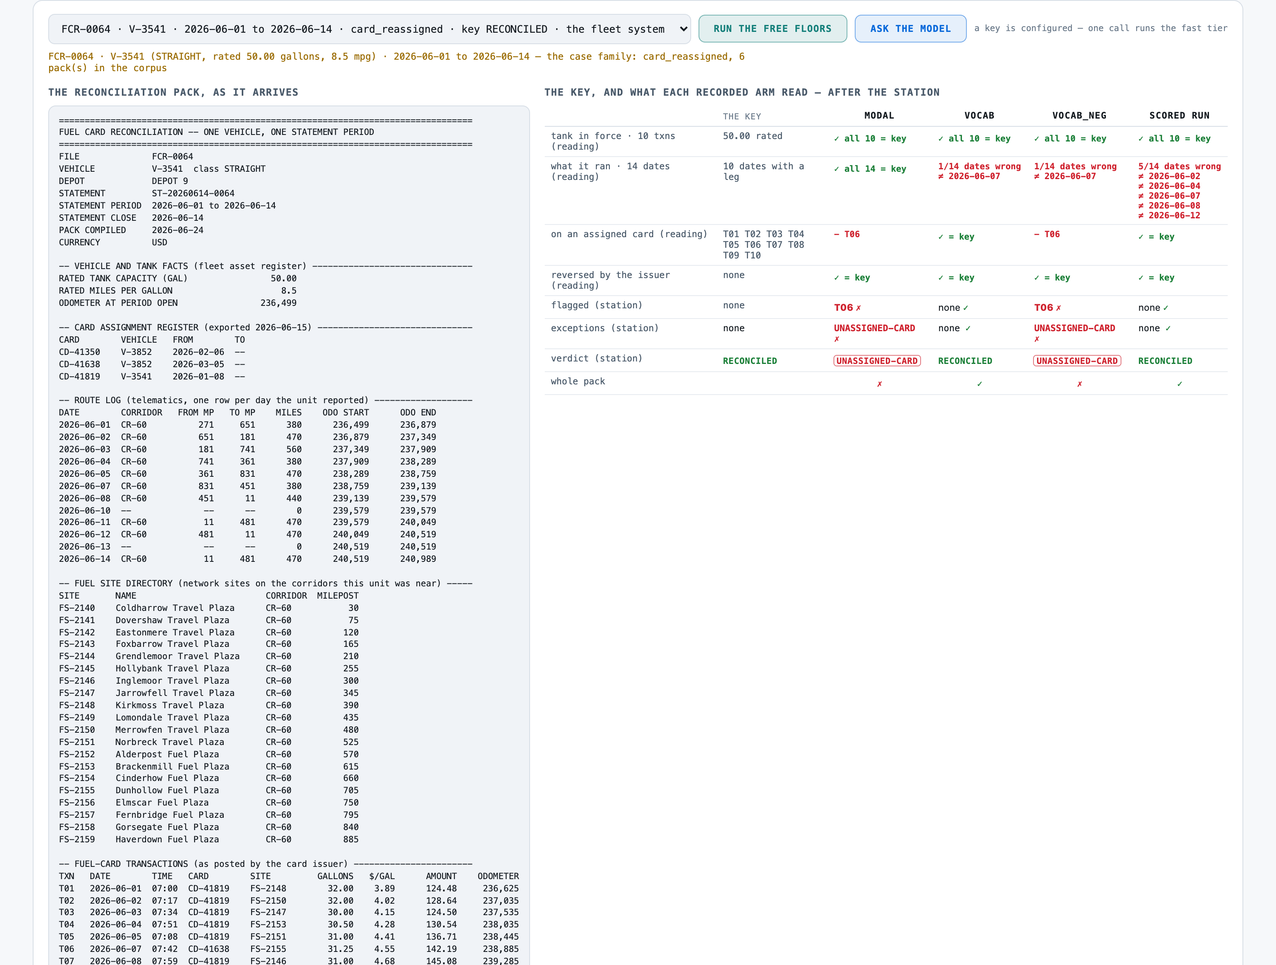The image size is (1276, 965).
Task: Click the 'VEHICLE AND TANK FACTS' section heading
Action: coord(265,266)
